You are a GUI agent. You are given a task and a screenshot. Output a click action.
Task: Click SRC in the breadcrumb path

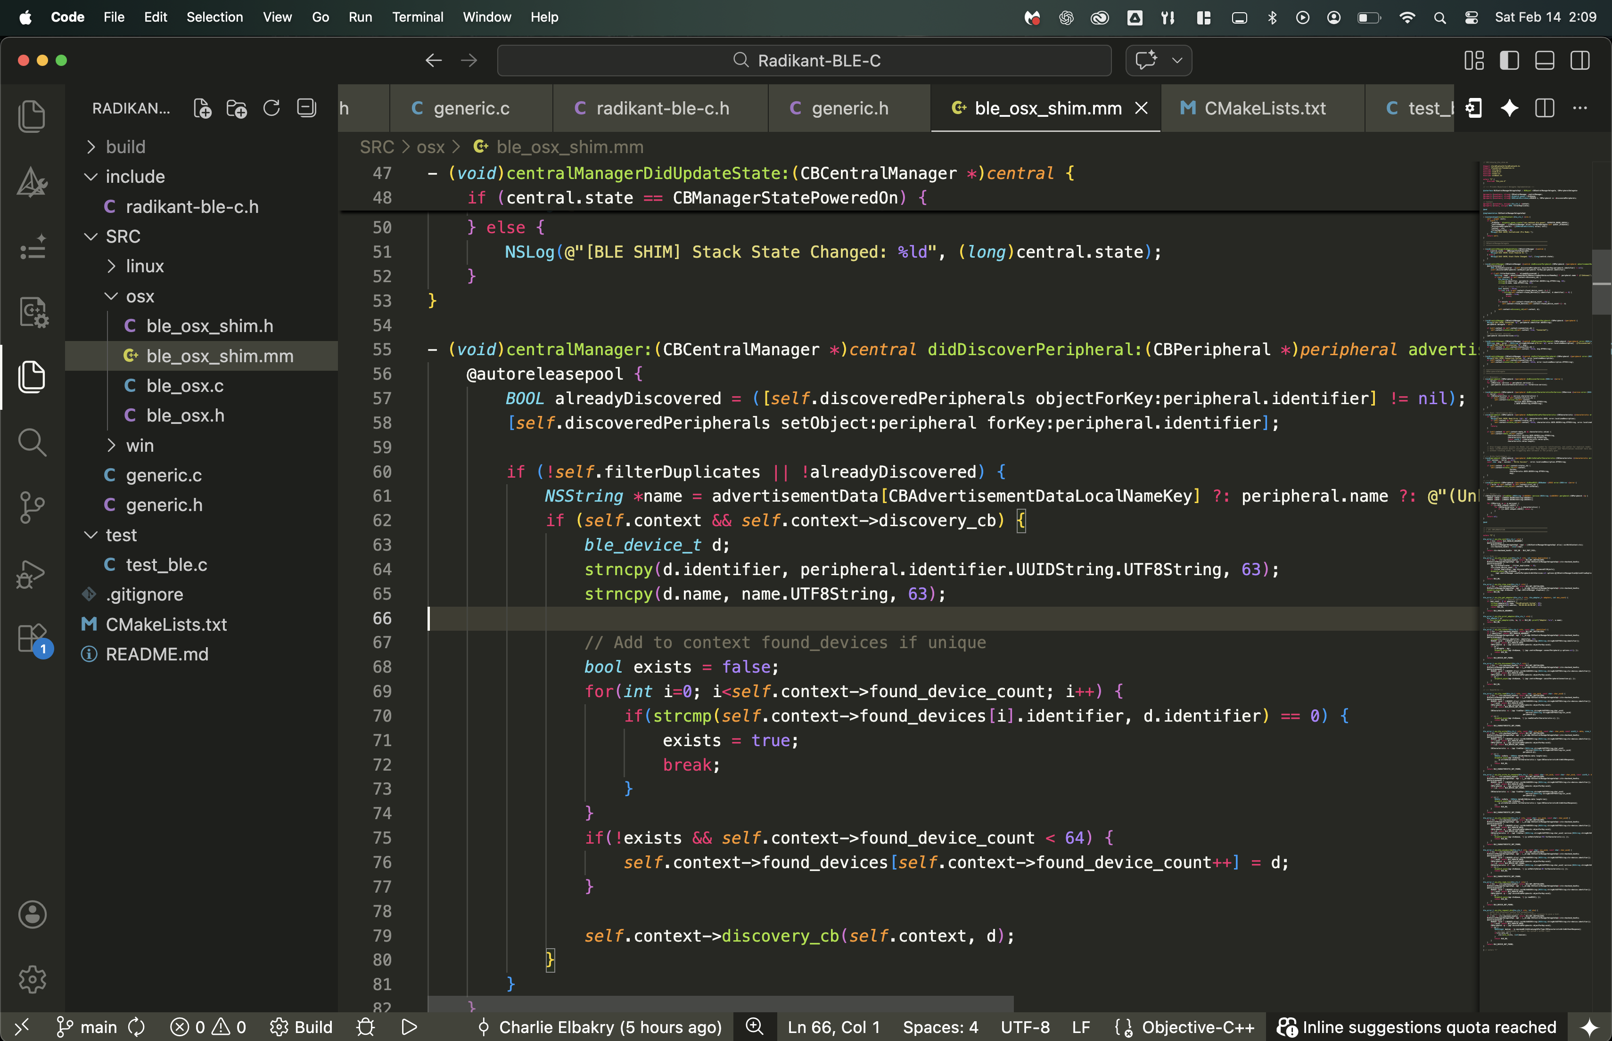pos(377,146)
